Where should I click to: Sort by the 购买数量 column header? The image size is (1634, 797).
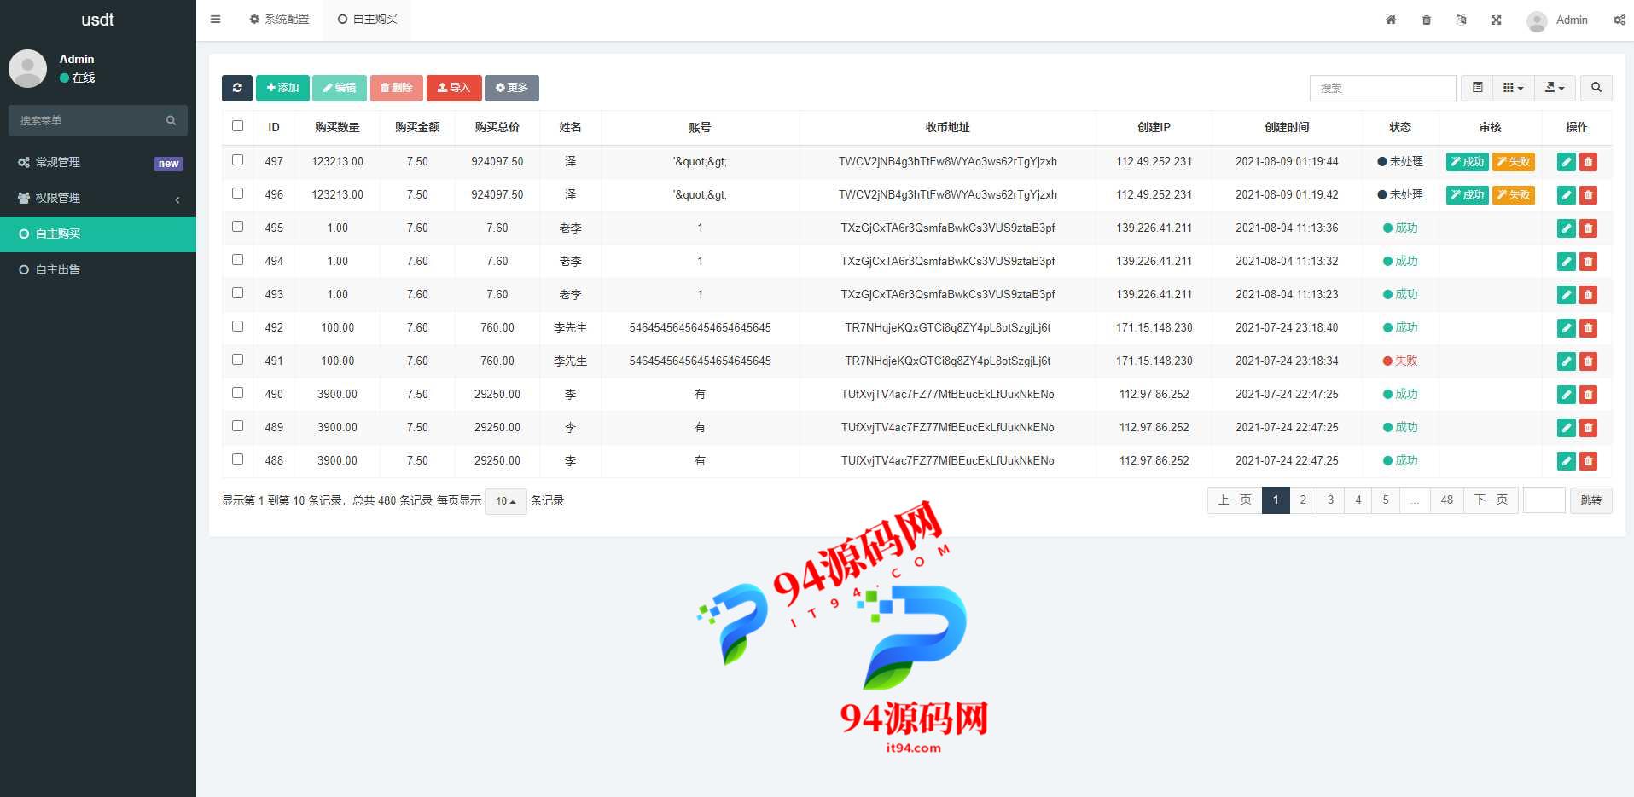tap(337, 127)
